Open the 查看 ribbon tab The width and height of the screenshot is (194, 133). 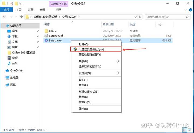click(42, 10)
